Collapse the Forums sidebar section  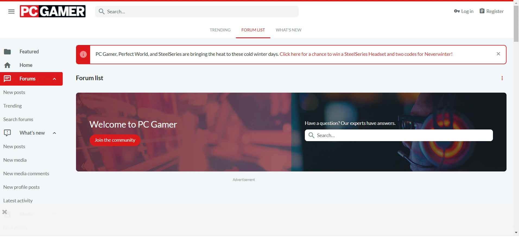point(54,79)
